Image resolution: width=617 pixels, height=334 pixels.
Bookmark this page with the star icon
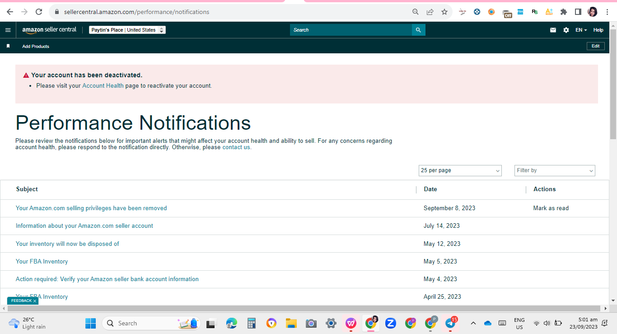point(444,12)
